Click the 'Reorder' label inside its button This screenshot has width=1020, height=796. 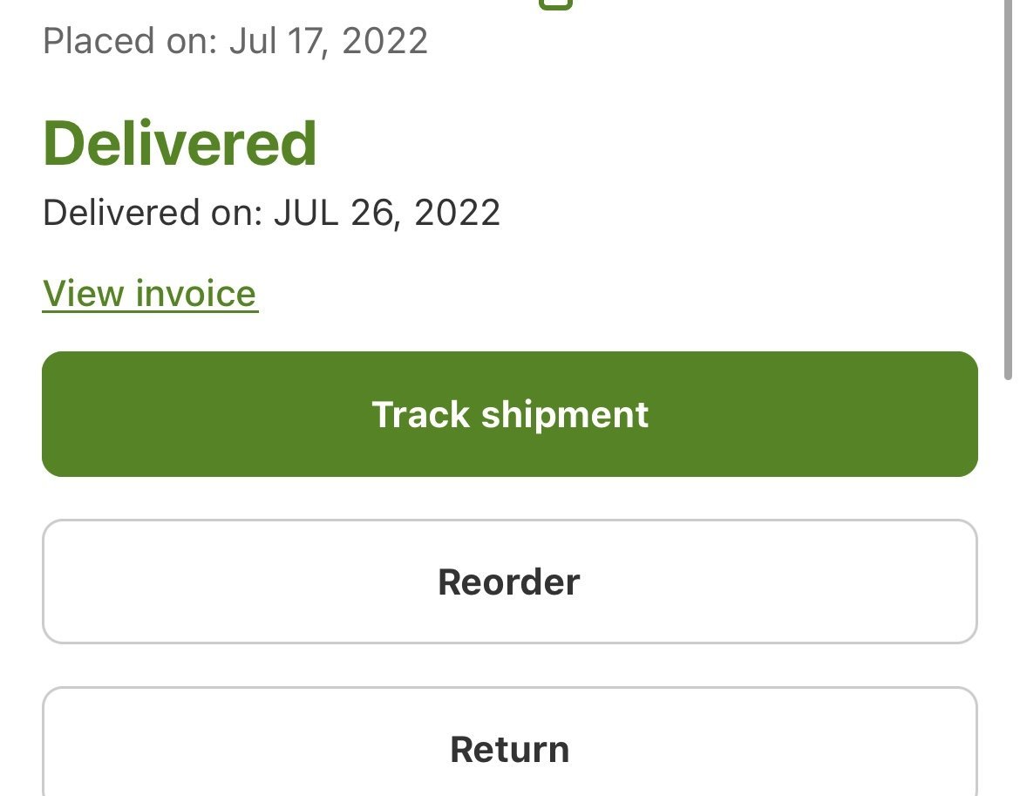pos(509,582)
